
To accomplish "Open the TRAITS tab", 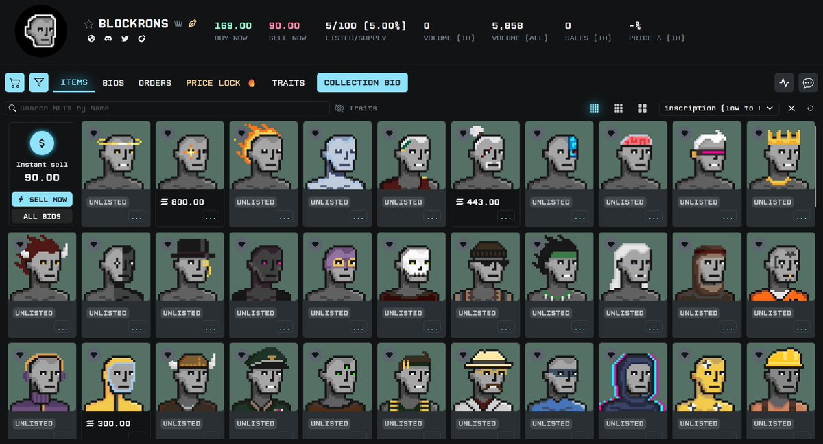I will 288,83.
